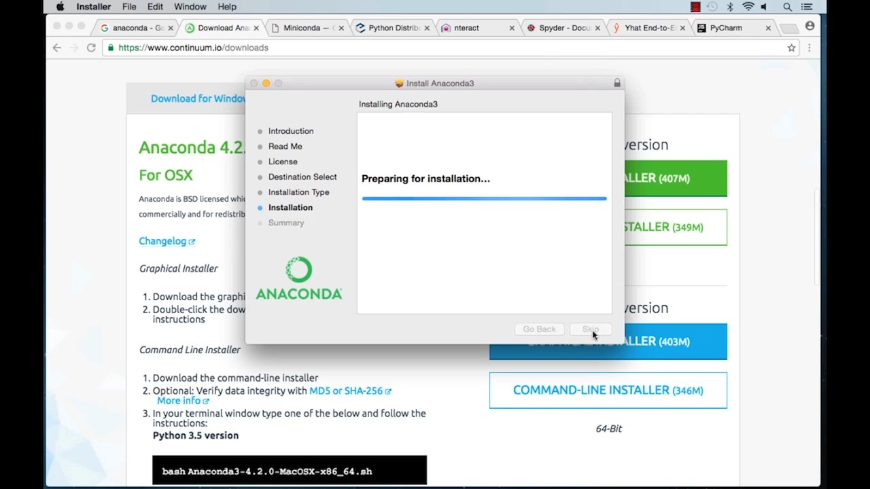Open the Window menu
The width and height of the screenshot is (870, 489).
pyautogui.click(x=190, y=7)
